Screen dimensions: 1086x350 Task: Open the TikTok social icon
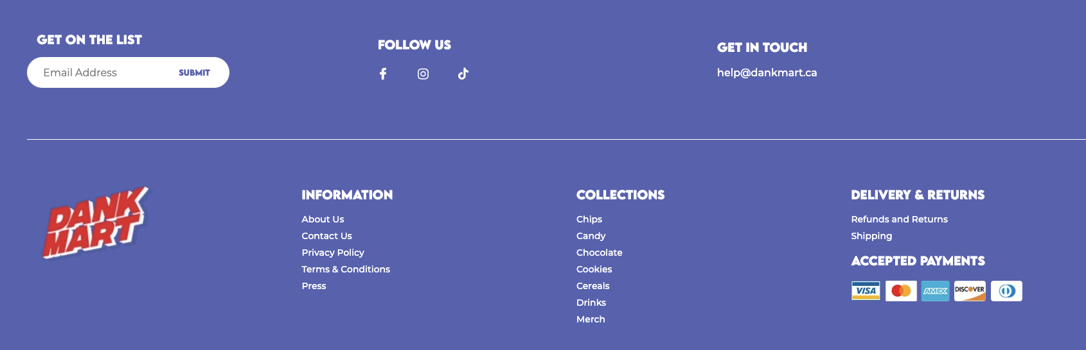[463, 74]
